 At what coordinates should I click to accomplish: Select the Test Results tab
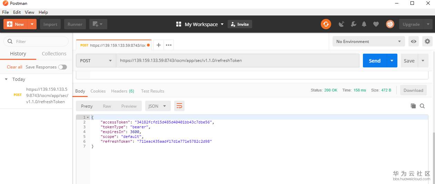152,91
